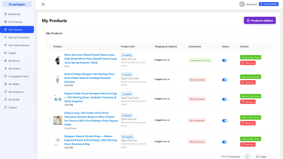
Task: Open My Orders menu item
Action: point(17,69)
